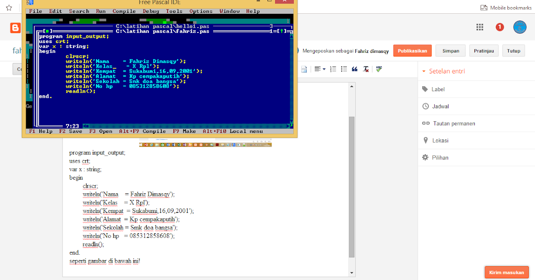The width and height of the screenshot is (535, 280).
Task: Open the Edit menu in Free Pascal
Action: pyautogui.click(x=56, y=11)
